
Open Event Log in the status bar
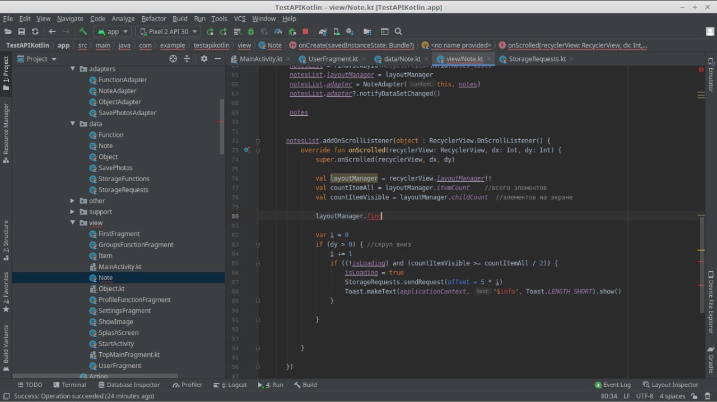pos(612,385)
